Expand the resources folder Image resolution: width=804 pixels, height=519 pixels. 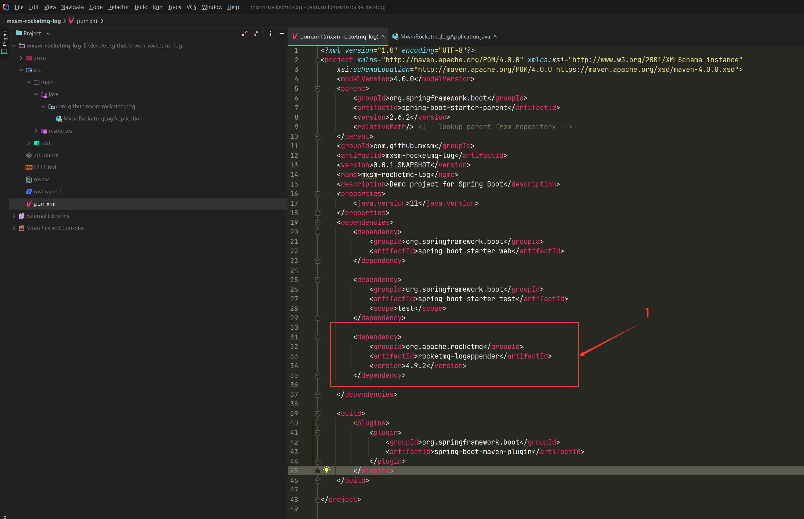(36, 131)
